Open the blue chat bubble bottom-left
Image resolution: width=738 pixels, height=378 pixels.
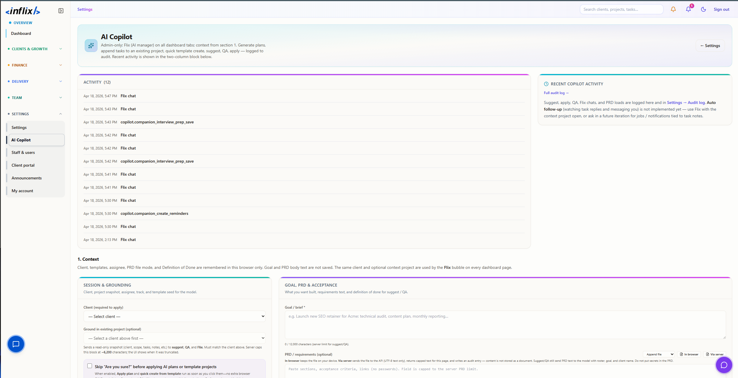pyautogui.click(x=16, y=344)
